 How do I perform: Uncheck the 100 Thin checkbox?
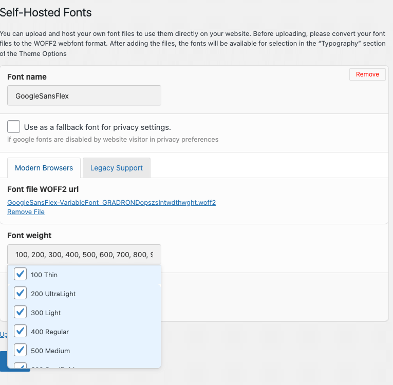[21, 275]
